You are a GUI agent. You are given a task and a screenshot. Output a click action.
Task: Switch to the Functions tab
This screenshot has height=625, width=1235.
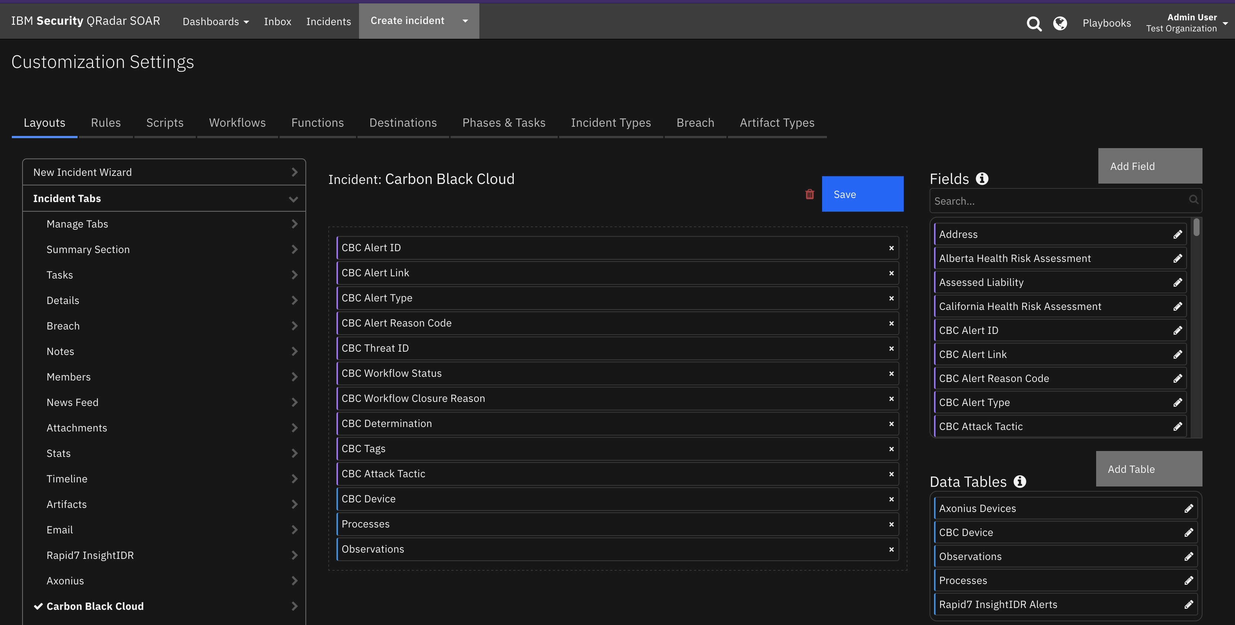(x=317, y=123)
